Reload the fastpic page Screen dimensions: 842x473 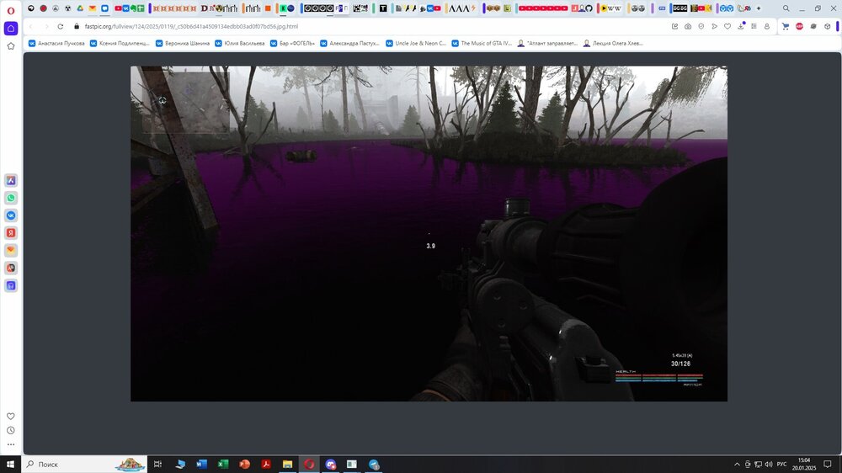click(x=60, y=26)
